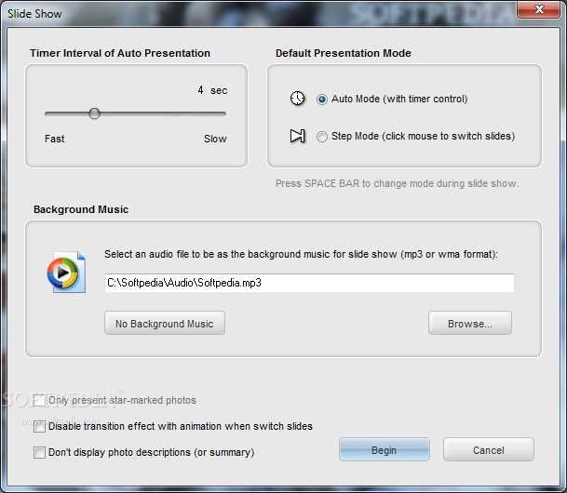
Task: Click the No Background Music button
Action: click(165, 323)
